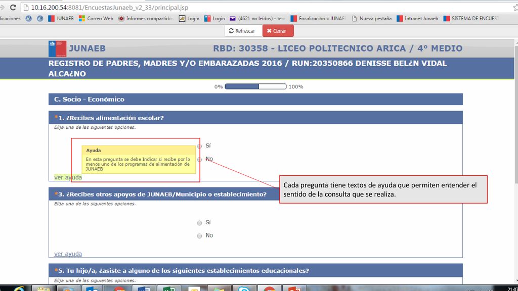Open the Focalización « JUNAEB bookmark
The height and width of the screenshot is (291, 518).
coord(318,19)
